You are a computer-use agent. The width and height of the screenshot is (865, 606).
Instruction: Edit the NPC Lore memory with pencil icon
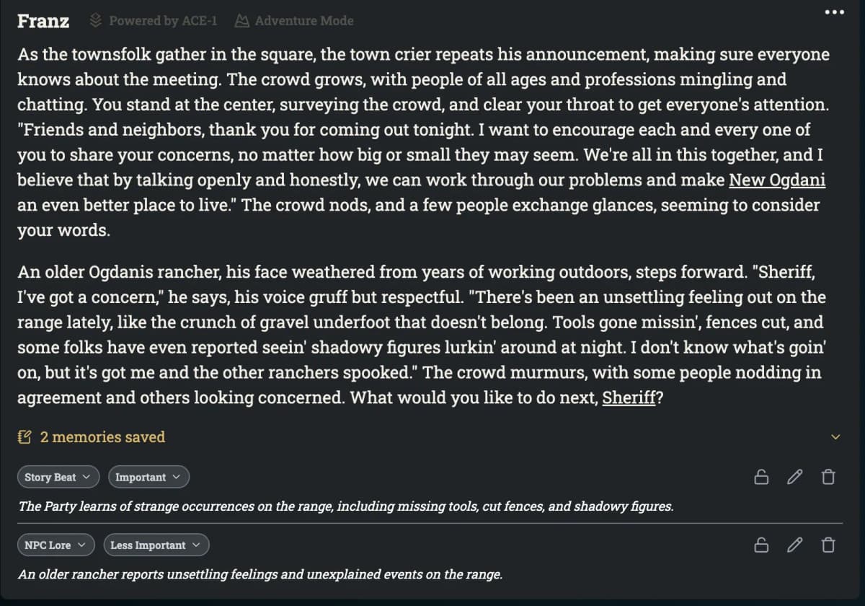point(794,545)
